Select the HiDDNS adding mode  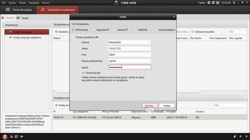pyautogui.click(x=135, y=30)
